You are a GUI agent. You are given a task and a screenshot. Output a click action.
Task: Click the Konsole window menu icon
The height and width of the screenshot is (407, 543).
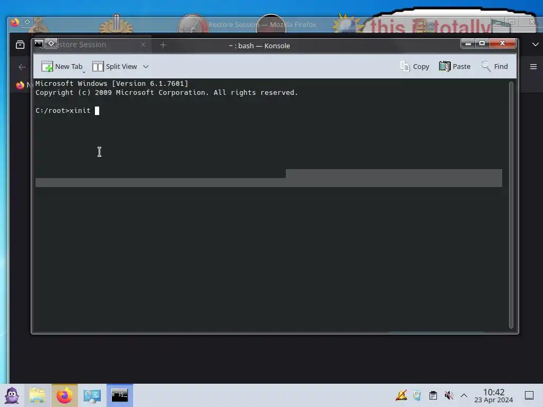[38, 43]
